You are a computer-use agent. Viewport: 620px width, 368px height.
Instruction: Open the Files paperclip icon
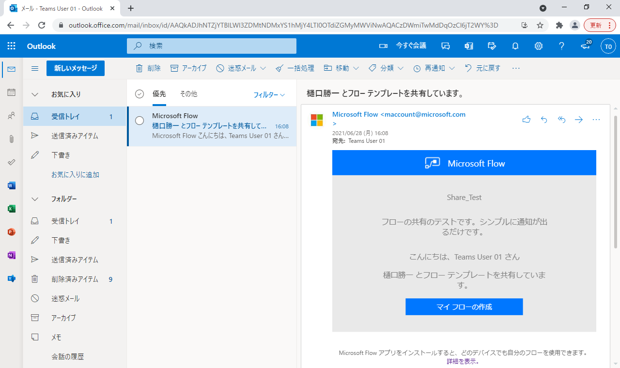point(12,139)
